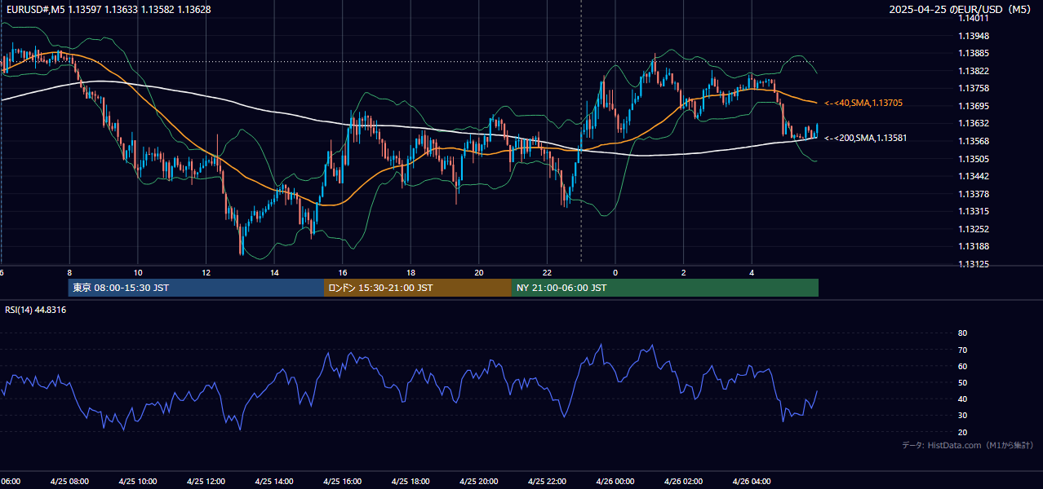Click hour tick 18 under price chart
This screenshot has width=1043, height=489.
pos(411,272)
